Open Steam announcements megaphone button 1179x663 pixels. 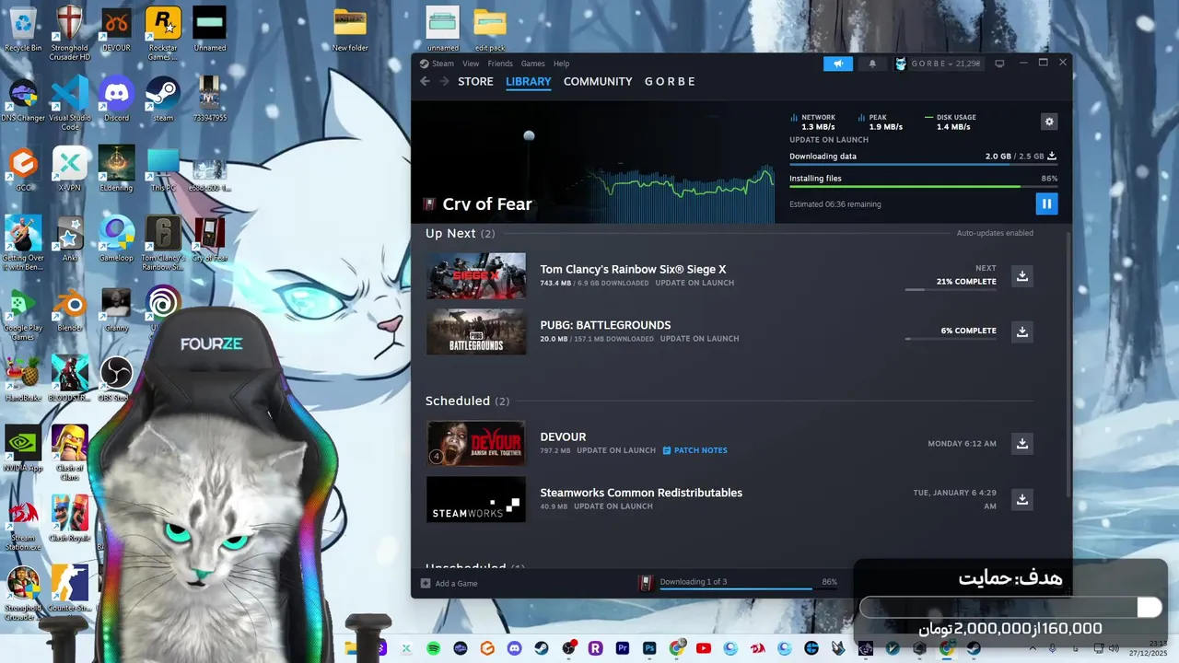click(838, 64)
